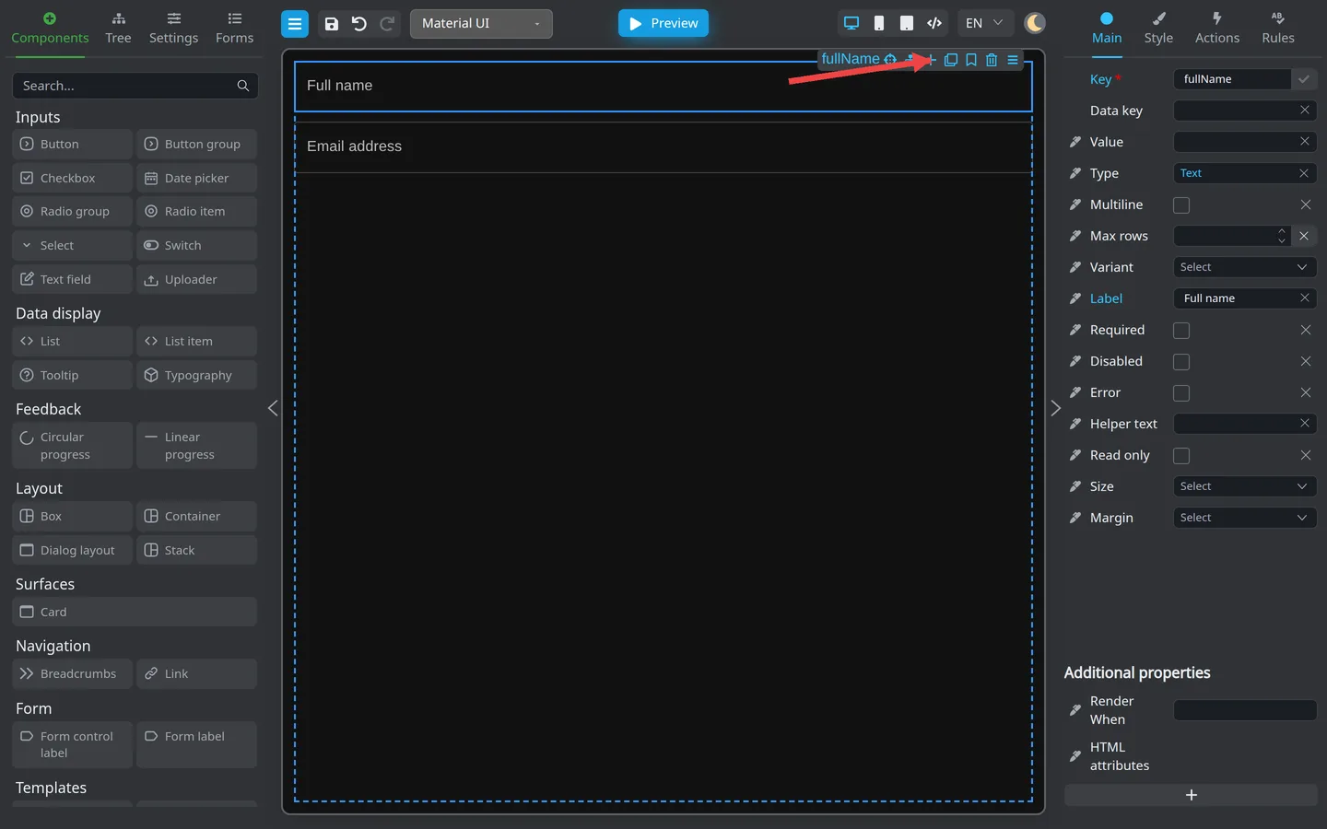Undo the last change
The height and width of the screenshot is (829, 1327).
pos(359,24)
